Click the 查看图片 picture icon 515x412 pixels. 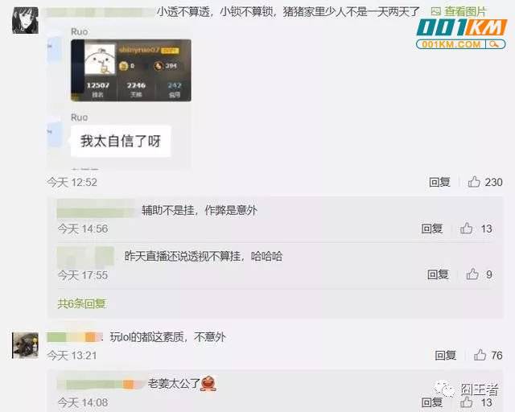435,12
